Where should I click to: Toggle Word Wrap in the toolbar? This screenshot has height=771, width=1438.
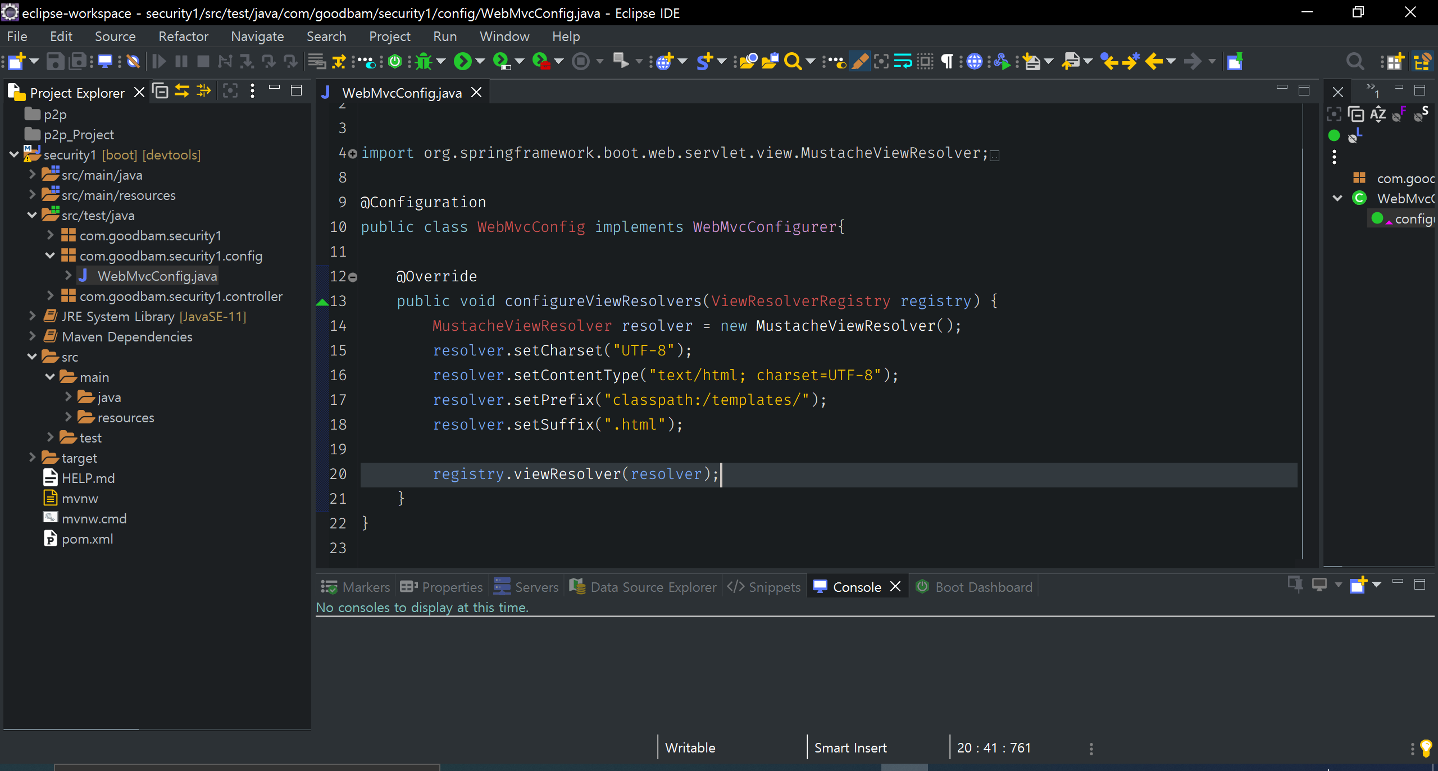point(903,61)
